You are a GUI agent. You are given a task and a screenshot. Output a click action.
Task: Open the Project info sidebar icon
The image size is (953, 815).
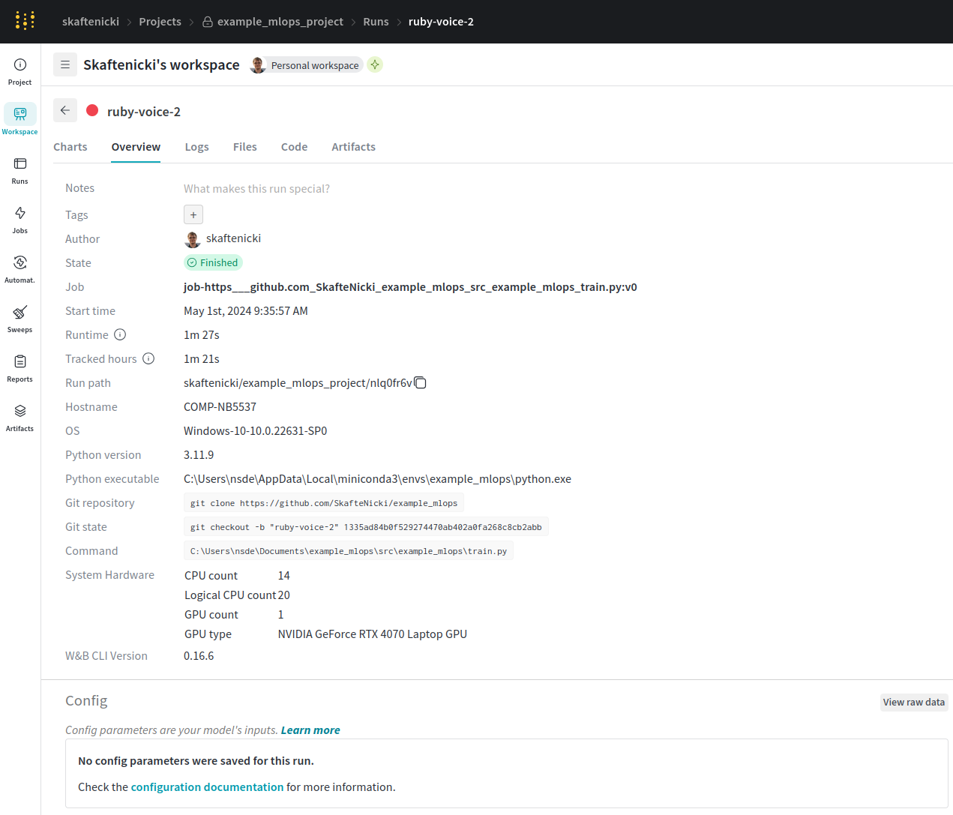[20, 65]
